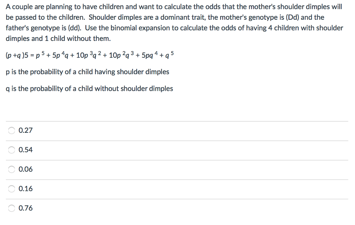
Task: Select the radio button for 0.27
Action: [x=11, y=130]
